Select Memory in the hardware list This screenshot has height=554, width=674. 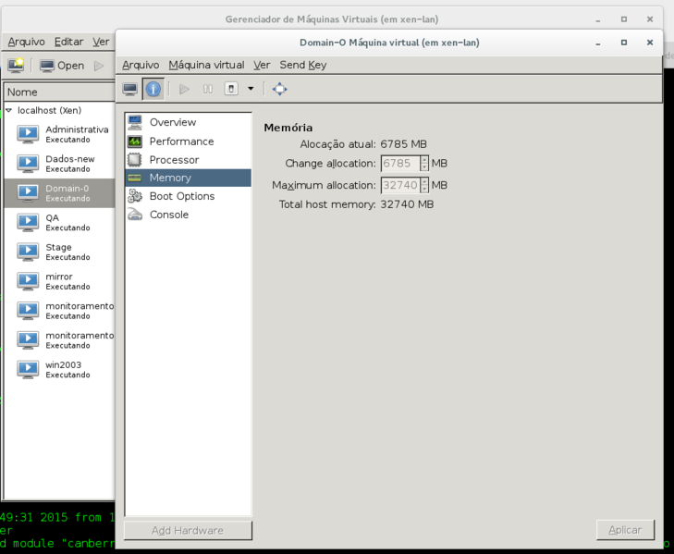(189, 178)
